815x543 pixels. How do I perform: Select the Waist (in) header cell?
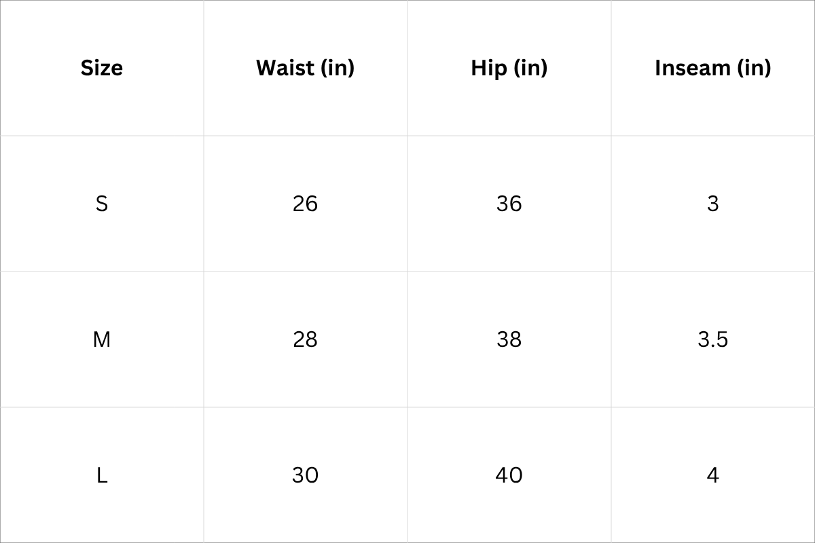pyautogui.click(x=305, y=68)
